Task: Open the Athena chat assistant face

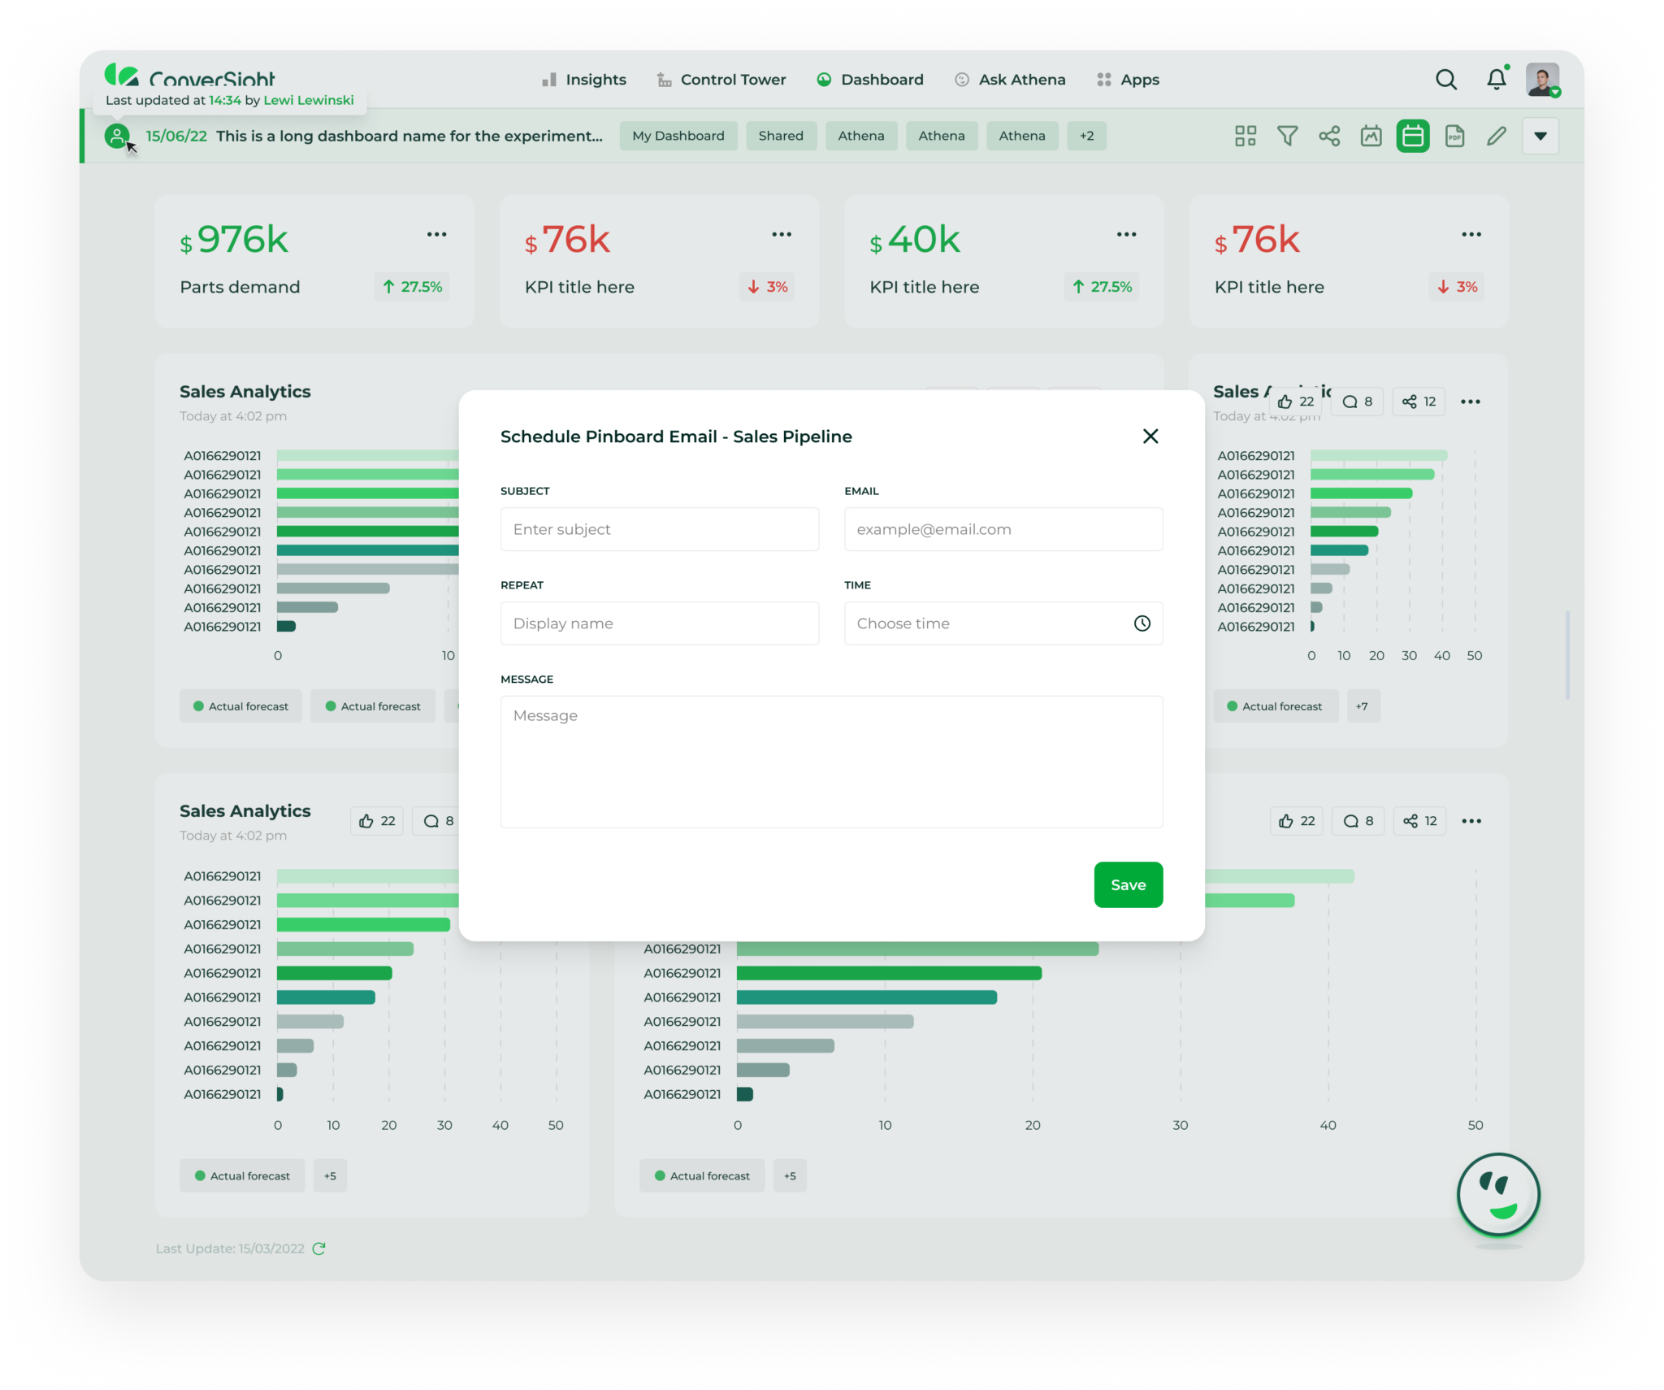Action: pyautogui.click(x=1498, y=1194)
